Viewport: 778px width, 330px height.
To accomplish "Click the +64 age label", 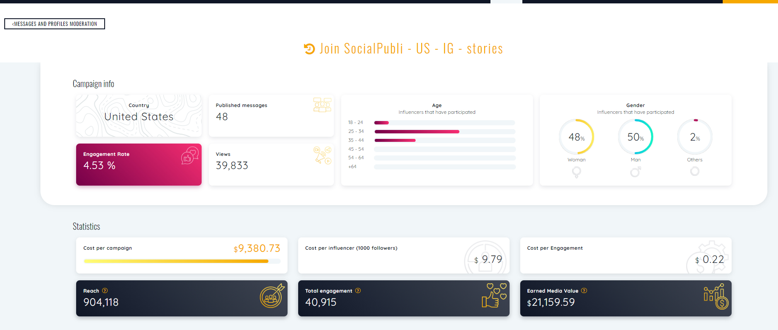I will pos(352,166).
